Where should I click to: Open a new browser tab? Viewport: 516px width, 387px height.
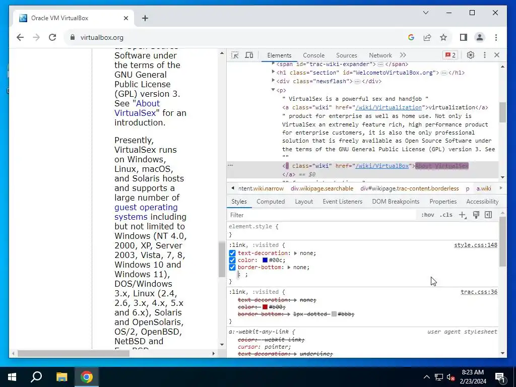pyautogui.click(x=145, y=18)
